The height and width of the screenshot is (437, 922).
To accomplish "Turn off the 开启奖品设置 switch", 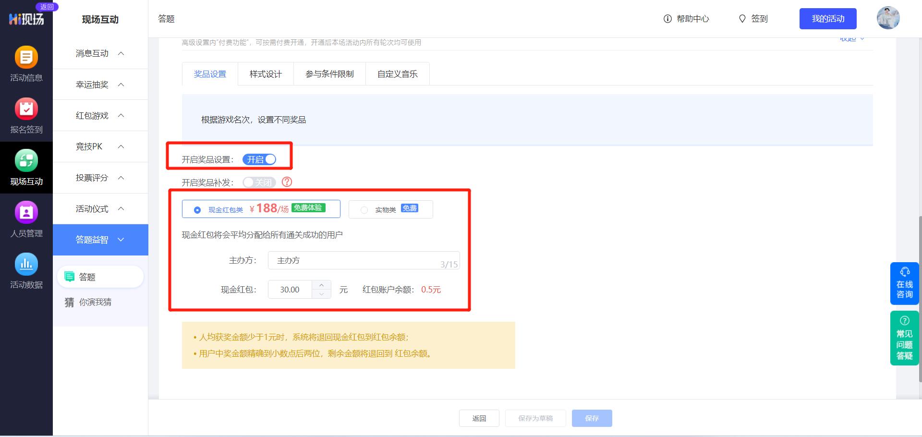I will coord(260,159).
